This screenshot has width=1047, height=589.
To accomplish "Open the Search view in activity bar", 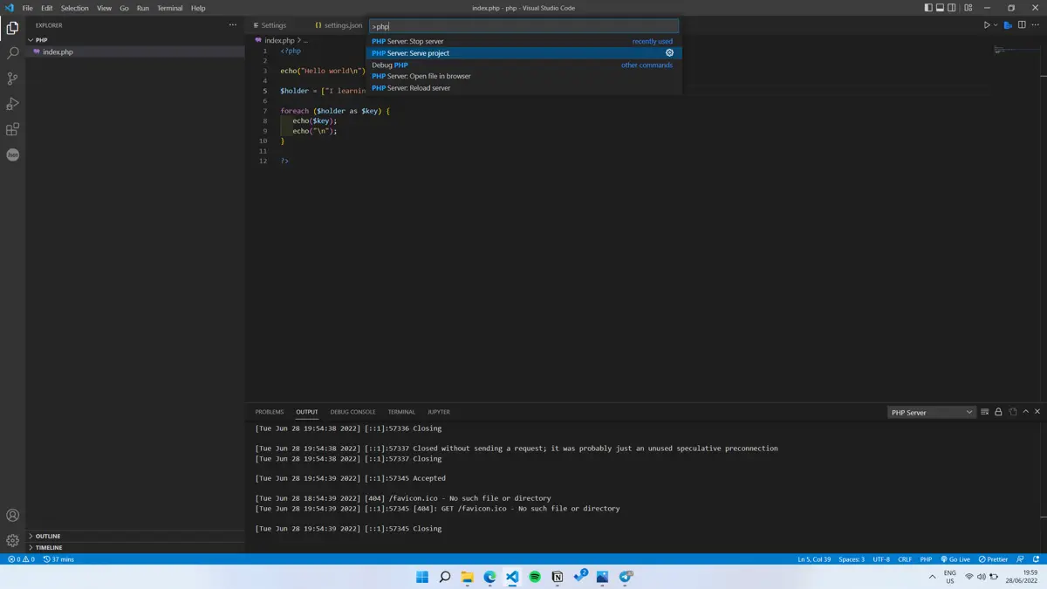I will pos(12,53).
